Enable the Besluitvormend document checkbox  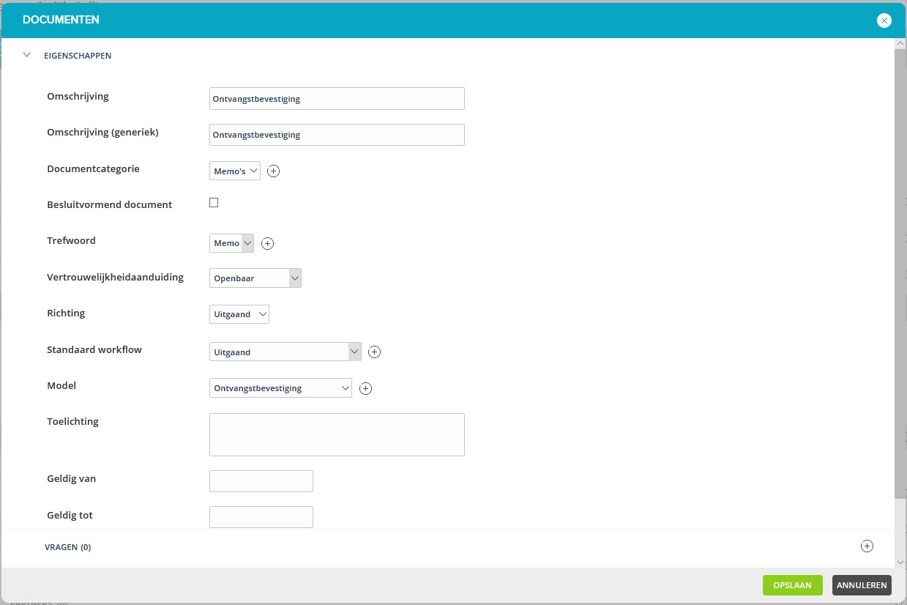click(214, 202)
